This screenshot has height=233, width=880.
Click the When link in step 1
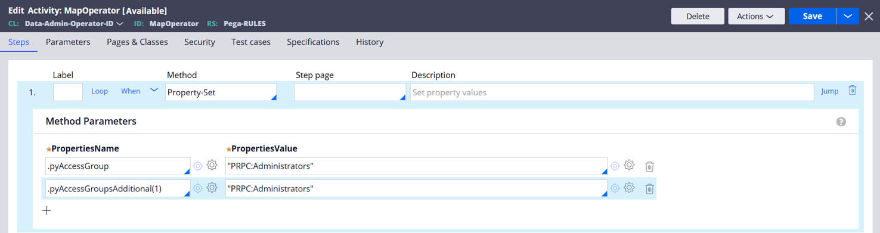point(131,91)
